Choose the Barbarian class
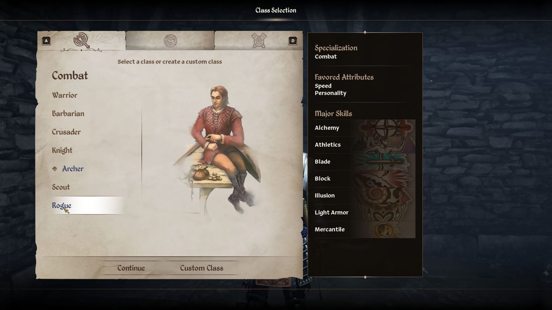Viewport: 552px width, 310px height. point(68,114)
